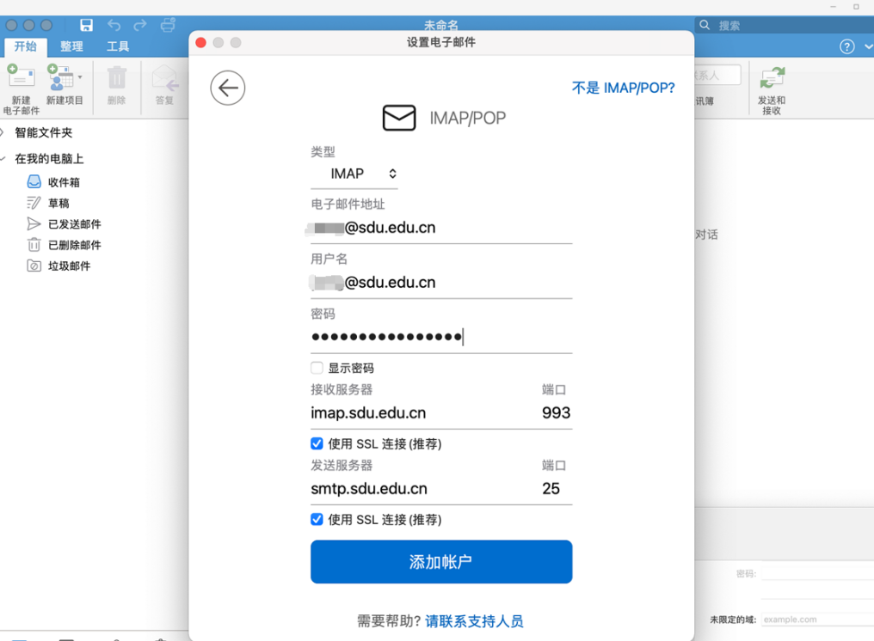Click the incoming port field 993
874x641 pixels.
(556, 412)
